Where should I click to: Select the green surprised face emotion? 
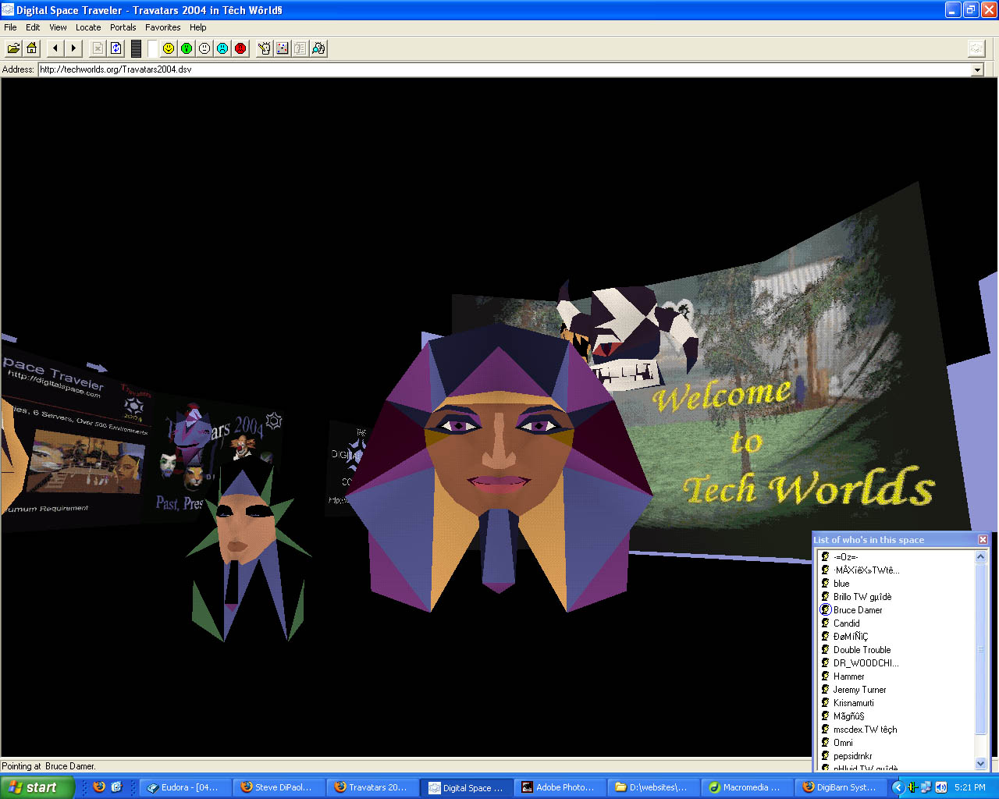point(187,48)
